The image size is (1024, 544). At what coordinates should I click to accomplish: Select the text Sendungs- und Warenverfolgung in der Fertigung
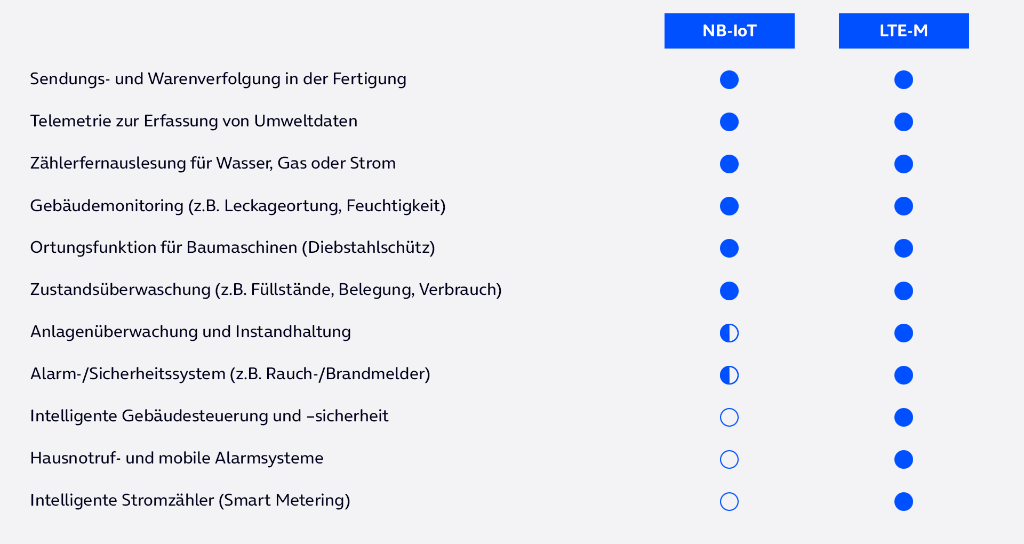click(218, 79)
